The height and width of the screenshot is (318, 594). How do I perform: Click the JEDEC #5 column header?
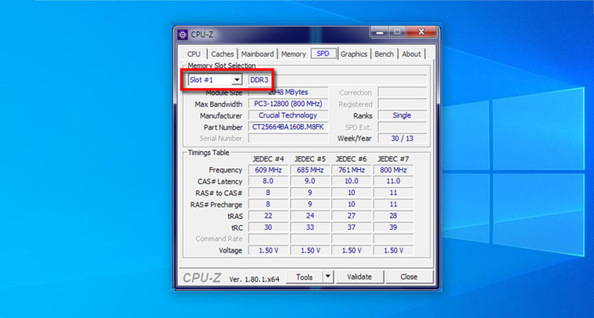[x=310, y=159]
